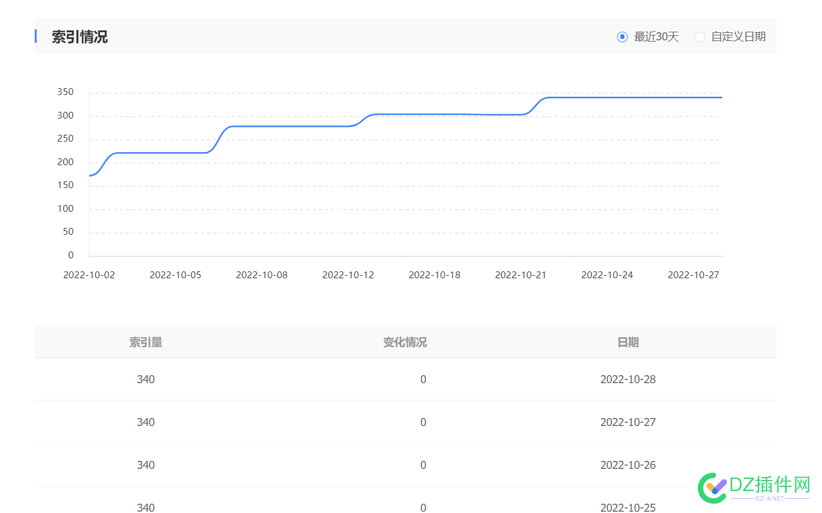Click the date cell 2022-10-27
822x513 pixels.
[x=628, y=422]
